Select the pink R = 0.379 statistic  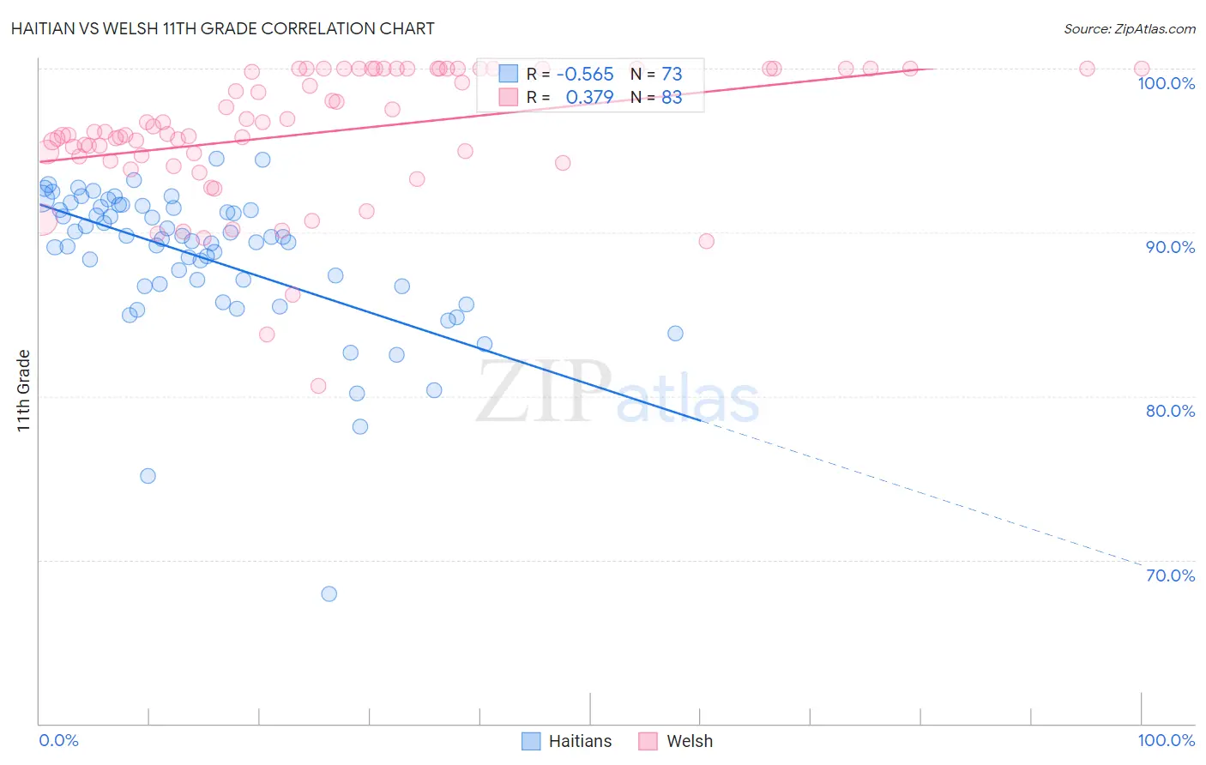pos(570,97)
